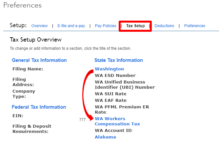
Task: Click the WA SUI Rate label
Action: click(111, 94)
